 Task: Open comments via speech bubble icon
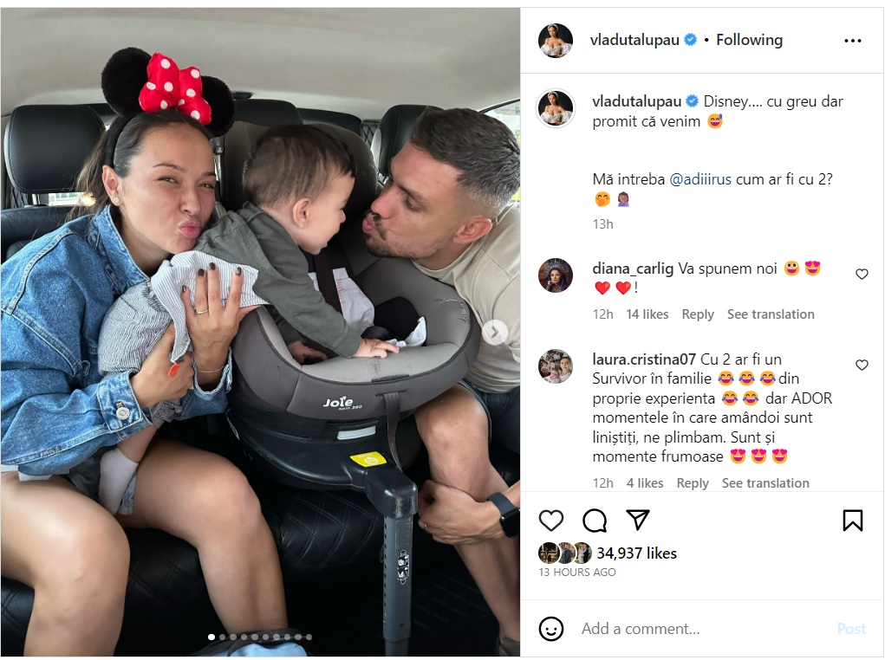(x=595, y=520)
